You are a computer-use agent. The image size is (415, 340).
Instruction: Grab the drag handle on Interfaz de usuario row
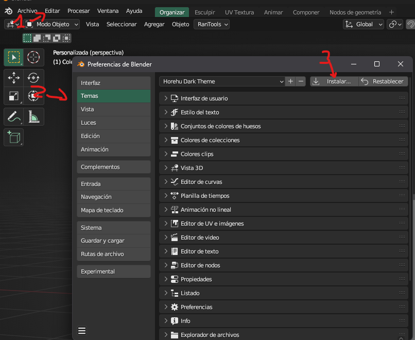[402, 98]
